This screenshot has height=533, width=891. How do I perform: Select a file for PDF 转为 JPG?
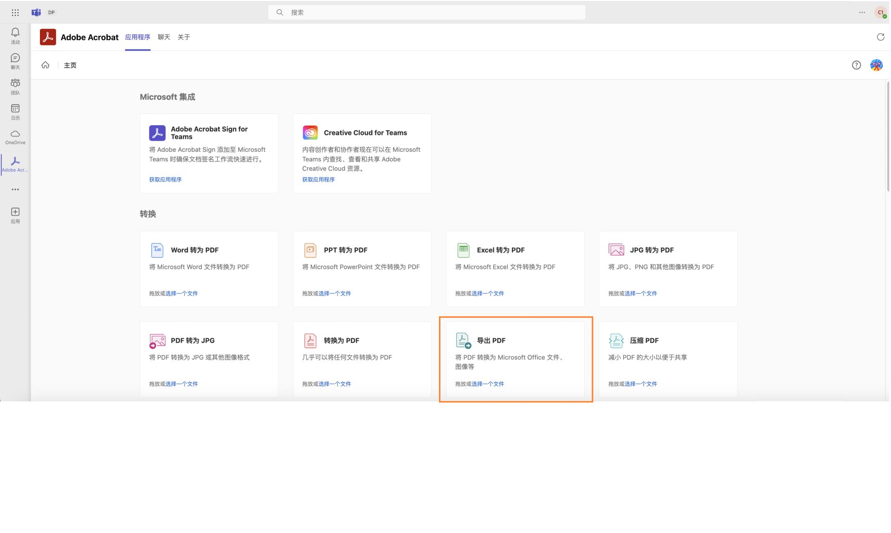(x=181, y=384)
